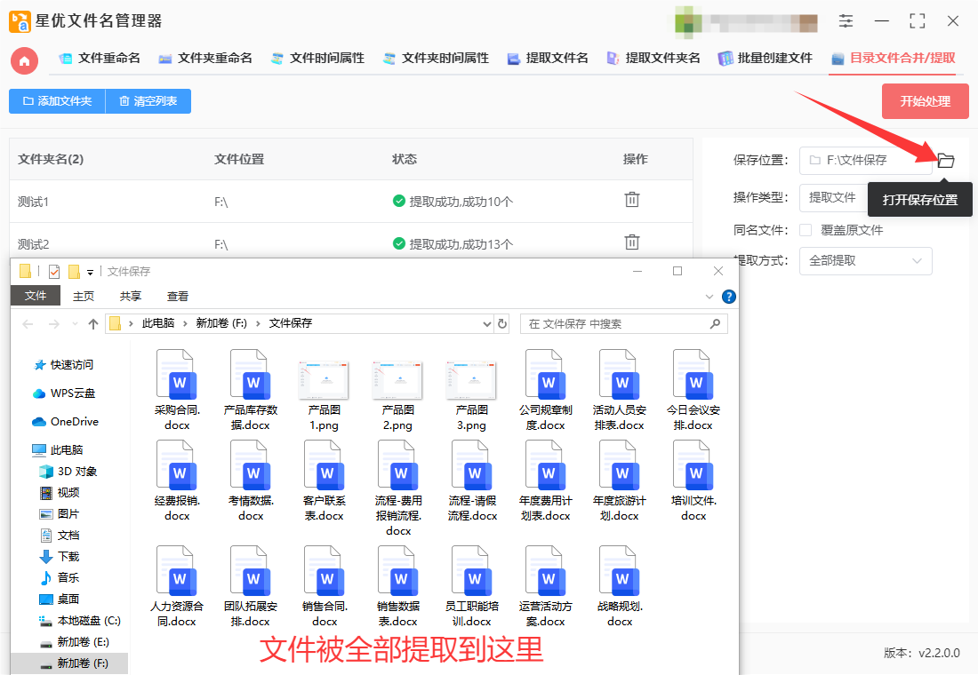Viewport: 978px width, 675px height.
Task: Select 人力资源合同.docx file
Action: click(x=177, y=586)
